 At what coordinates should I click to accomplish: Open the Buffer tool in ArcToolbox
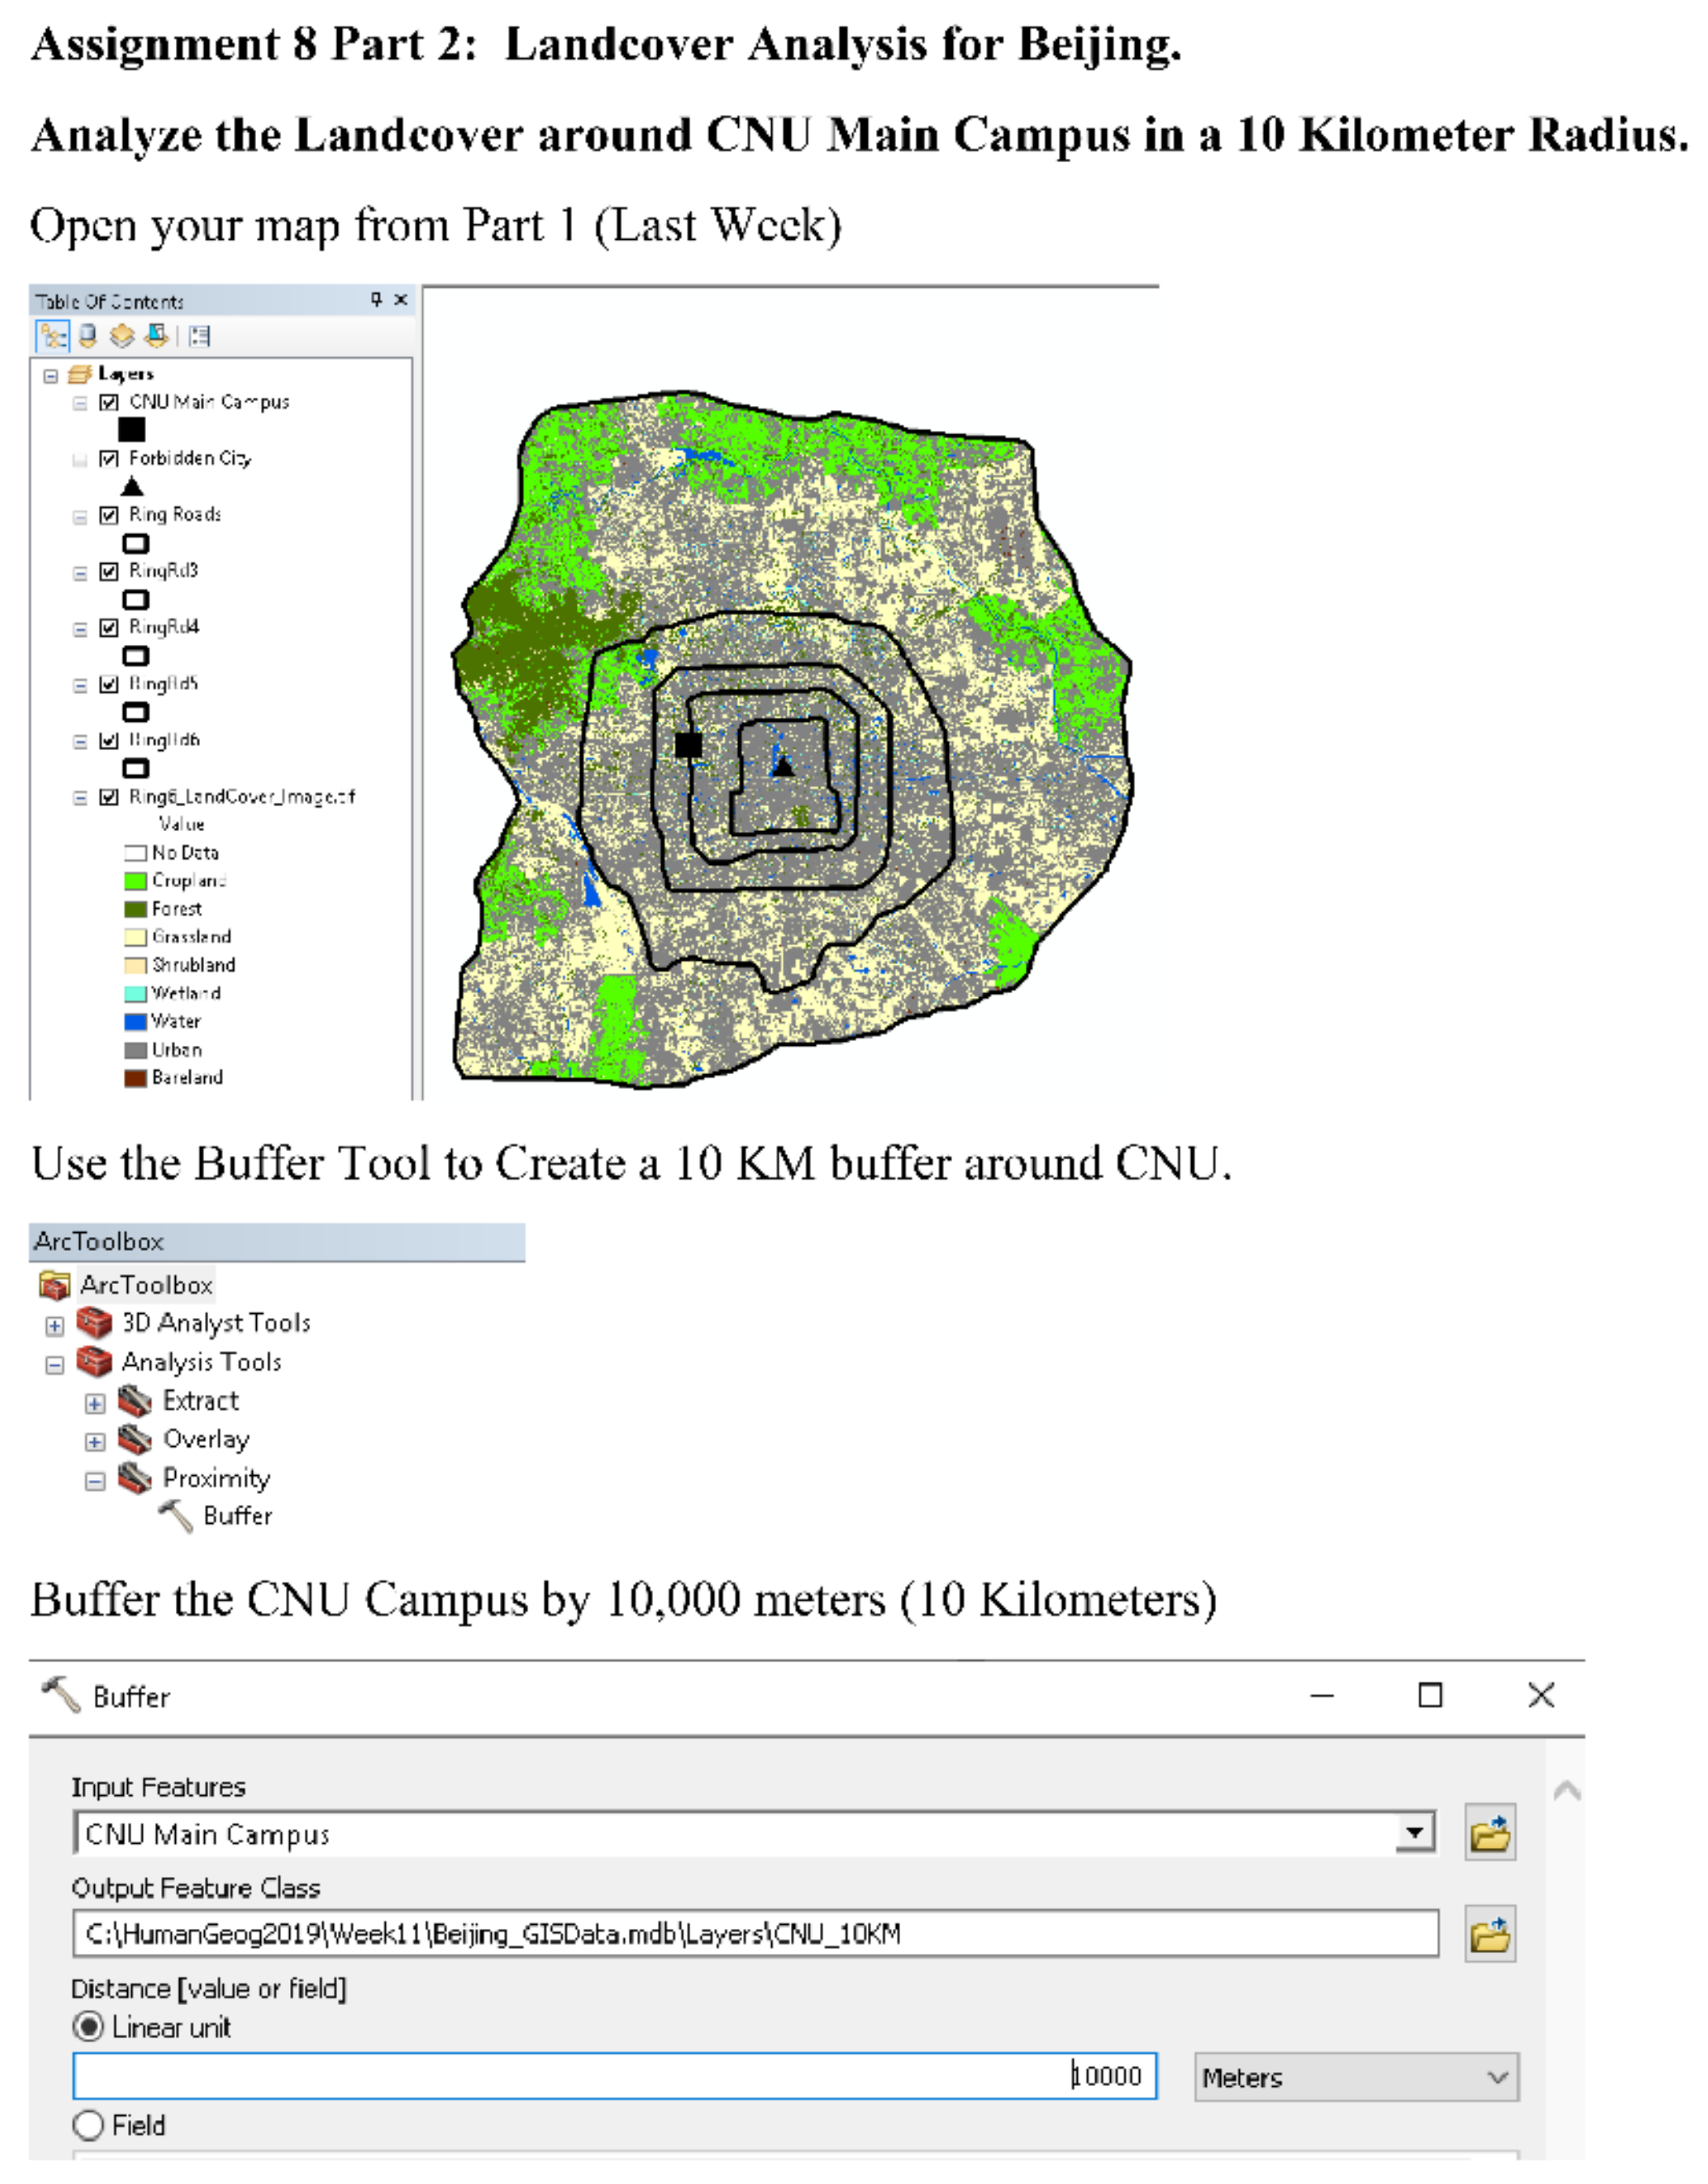tap(237, 1516)
